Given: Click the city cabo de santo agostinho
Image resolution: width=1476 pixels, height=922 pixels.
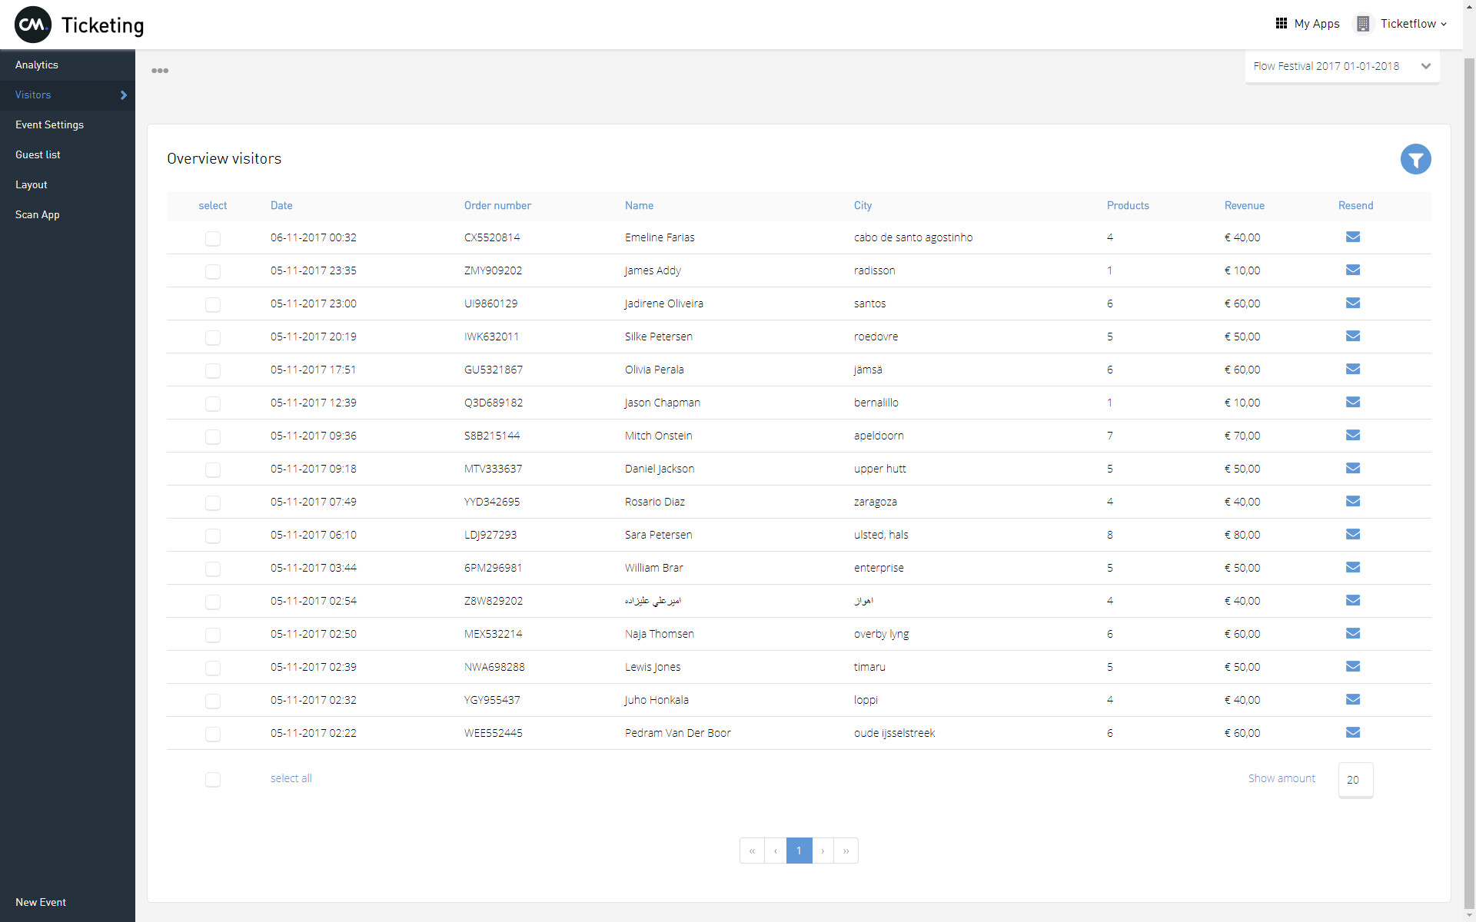Looking at the screenshot, I should pos(913,237).
